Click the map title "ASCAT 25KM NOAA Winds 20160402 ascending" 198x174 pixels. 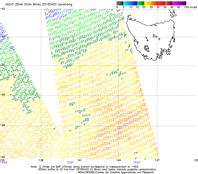39,5
